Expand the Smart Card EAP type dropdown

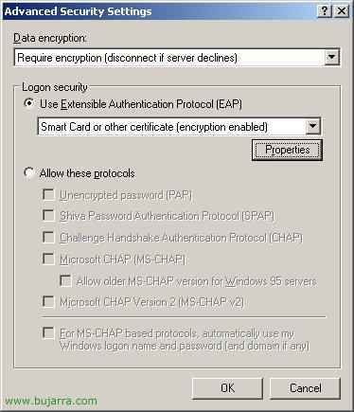tap(312, 127)
